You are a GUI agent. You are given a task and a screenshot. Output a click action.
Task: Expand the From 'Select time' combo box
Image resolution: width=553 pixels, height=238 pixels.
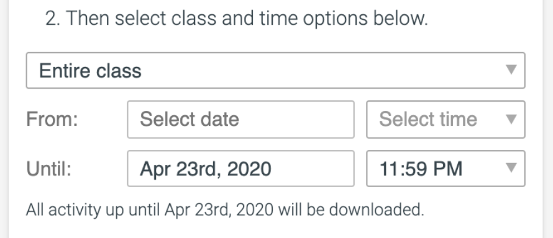(446, 120)
